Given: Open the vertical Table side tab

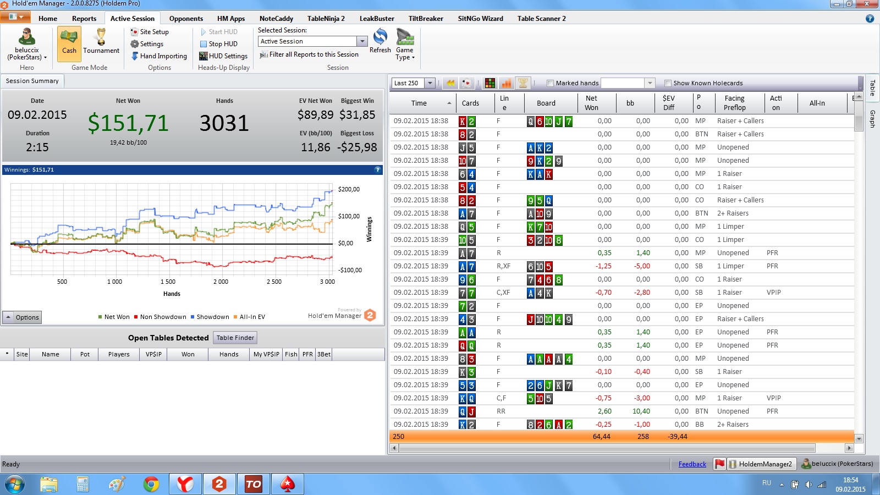Looking at the screenshot, I should pyautogui.click(x=872, y=87).
